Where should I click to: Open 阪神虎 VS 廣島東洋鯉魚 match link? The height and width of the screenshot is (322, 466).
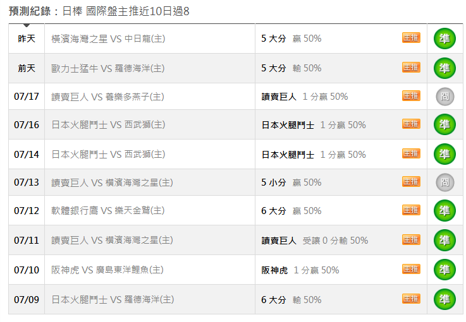point(107,270)
